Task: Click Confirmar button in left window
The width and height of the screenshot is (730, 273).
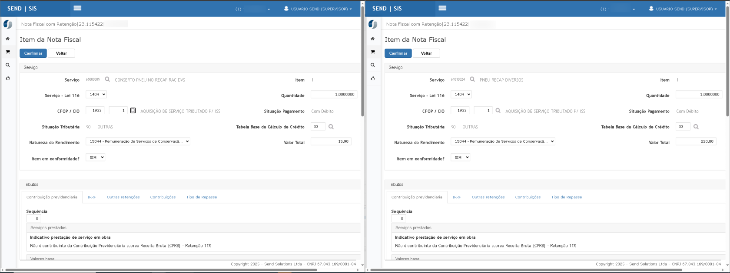Action: pyautogui.click(x=33, y=53)
